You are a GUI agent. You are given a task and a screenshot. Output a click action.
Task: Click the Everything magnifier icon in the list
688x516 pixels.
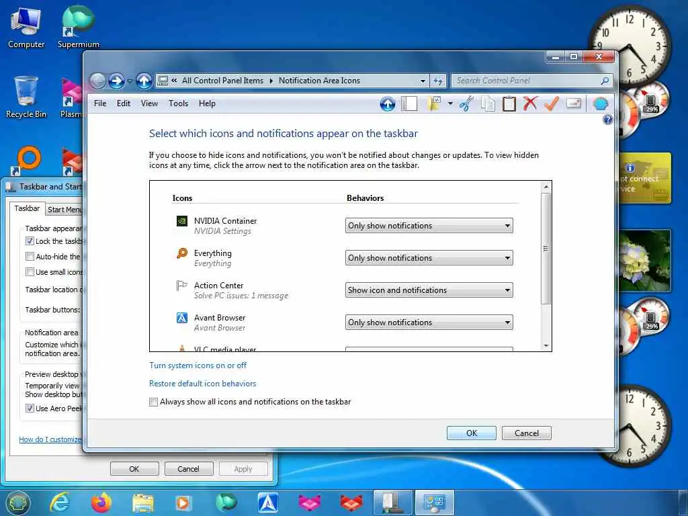pos(181,253)
